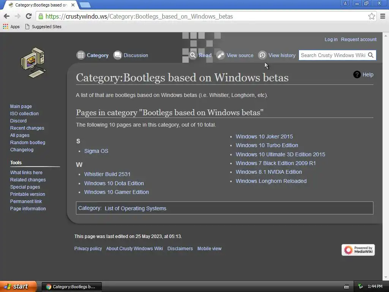389x292 pixels.
Task: Click the network tray icon near clock
Action: (x=361, y=286)
